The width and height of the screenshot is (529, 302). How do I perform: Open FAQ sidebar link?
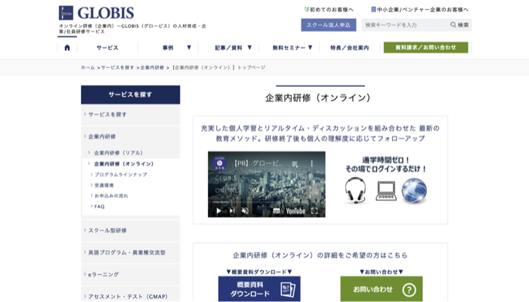pos(99,207)
